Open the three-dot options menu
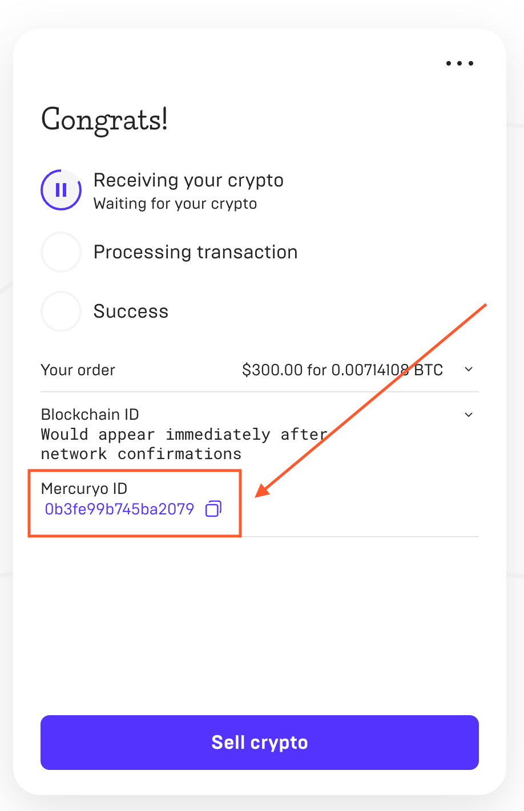This screenshot has height=811, width=524. pos(459,63)
